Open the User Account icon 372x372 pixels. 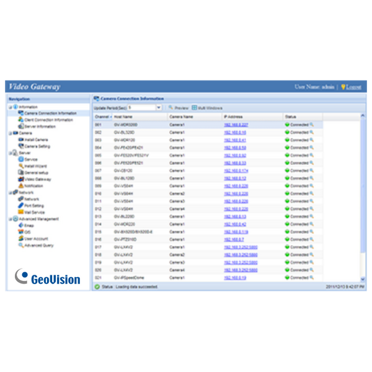coord(21,238)
